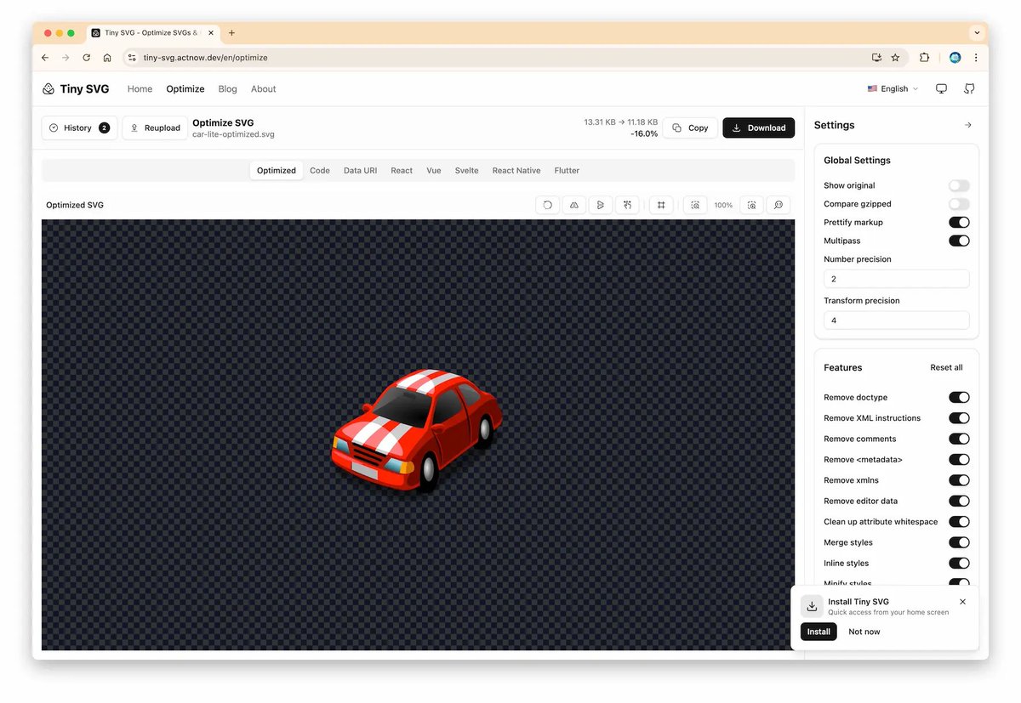Open the browser tab overflow chevron
1021x703 pixels.
click(977, 32)
